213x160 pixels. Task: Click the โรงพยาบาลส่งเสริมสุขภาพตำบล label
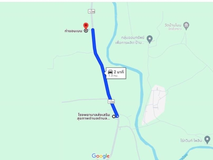click(x=94, y=116)
